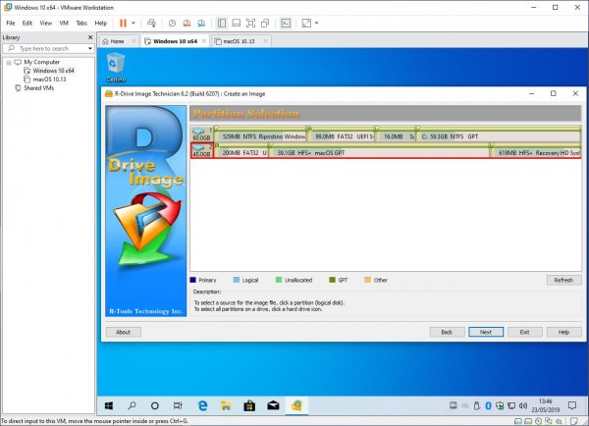Select macOS 10.13 in the library tree

pos(49,80)
